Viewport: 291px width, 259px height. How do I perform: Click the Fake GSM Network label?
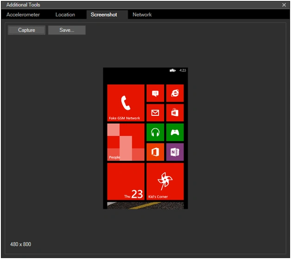[x=124, y=118]
